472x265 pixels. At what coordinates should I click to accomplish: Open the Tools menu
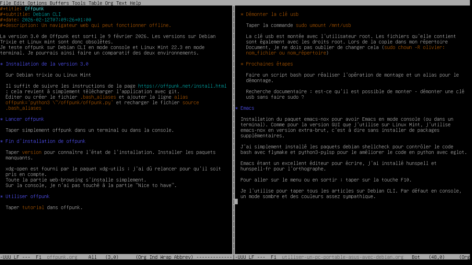79,3
